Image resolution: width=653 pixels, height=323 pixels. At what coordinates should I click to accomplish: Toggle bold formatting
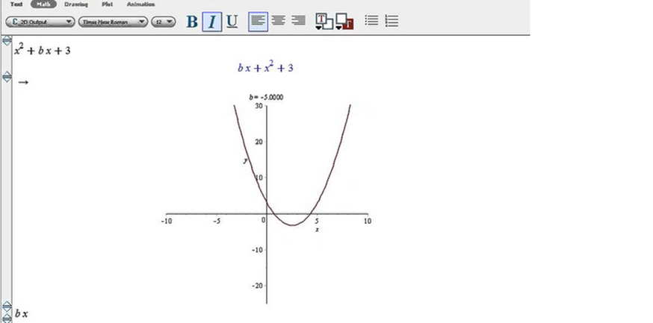(192, 22)
